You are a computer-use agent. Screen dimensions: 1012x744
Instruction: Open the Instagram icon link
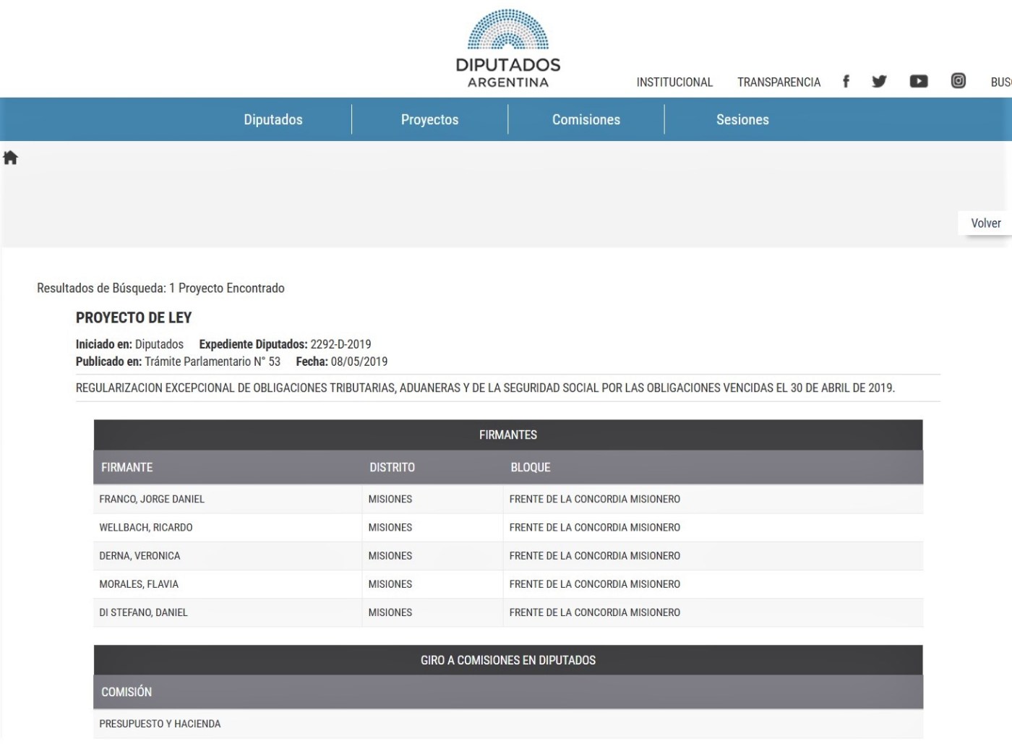(x=958, y=81)
